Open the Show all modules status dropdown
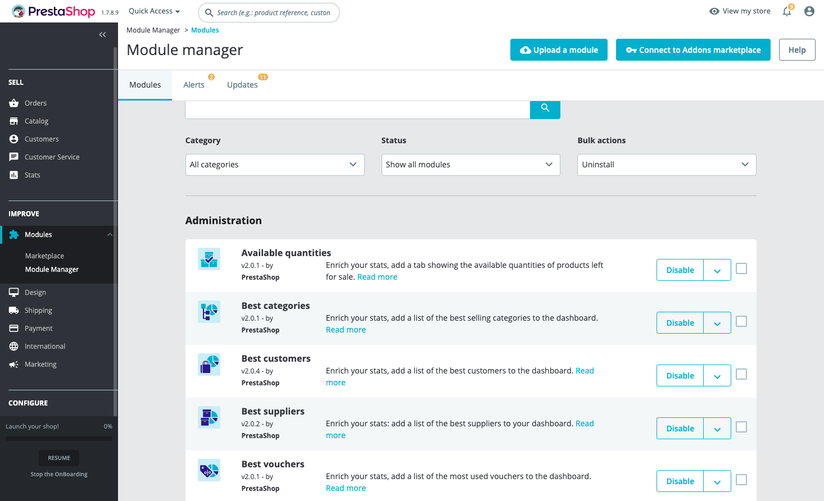The width and height of the screenshot is (824, 501). [471, 165]
